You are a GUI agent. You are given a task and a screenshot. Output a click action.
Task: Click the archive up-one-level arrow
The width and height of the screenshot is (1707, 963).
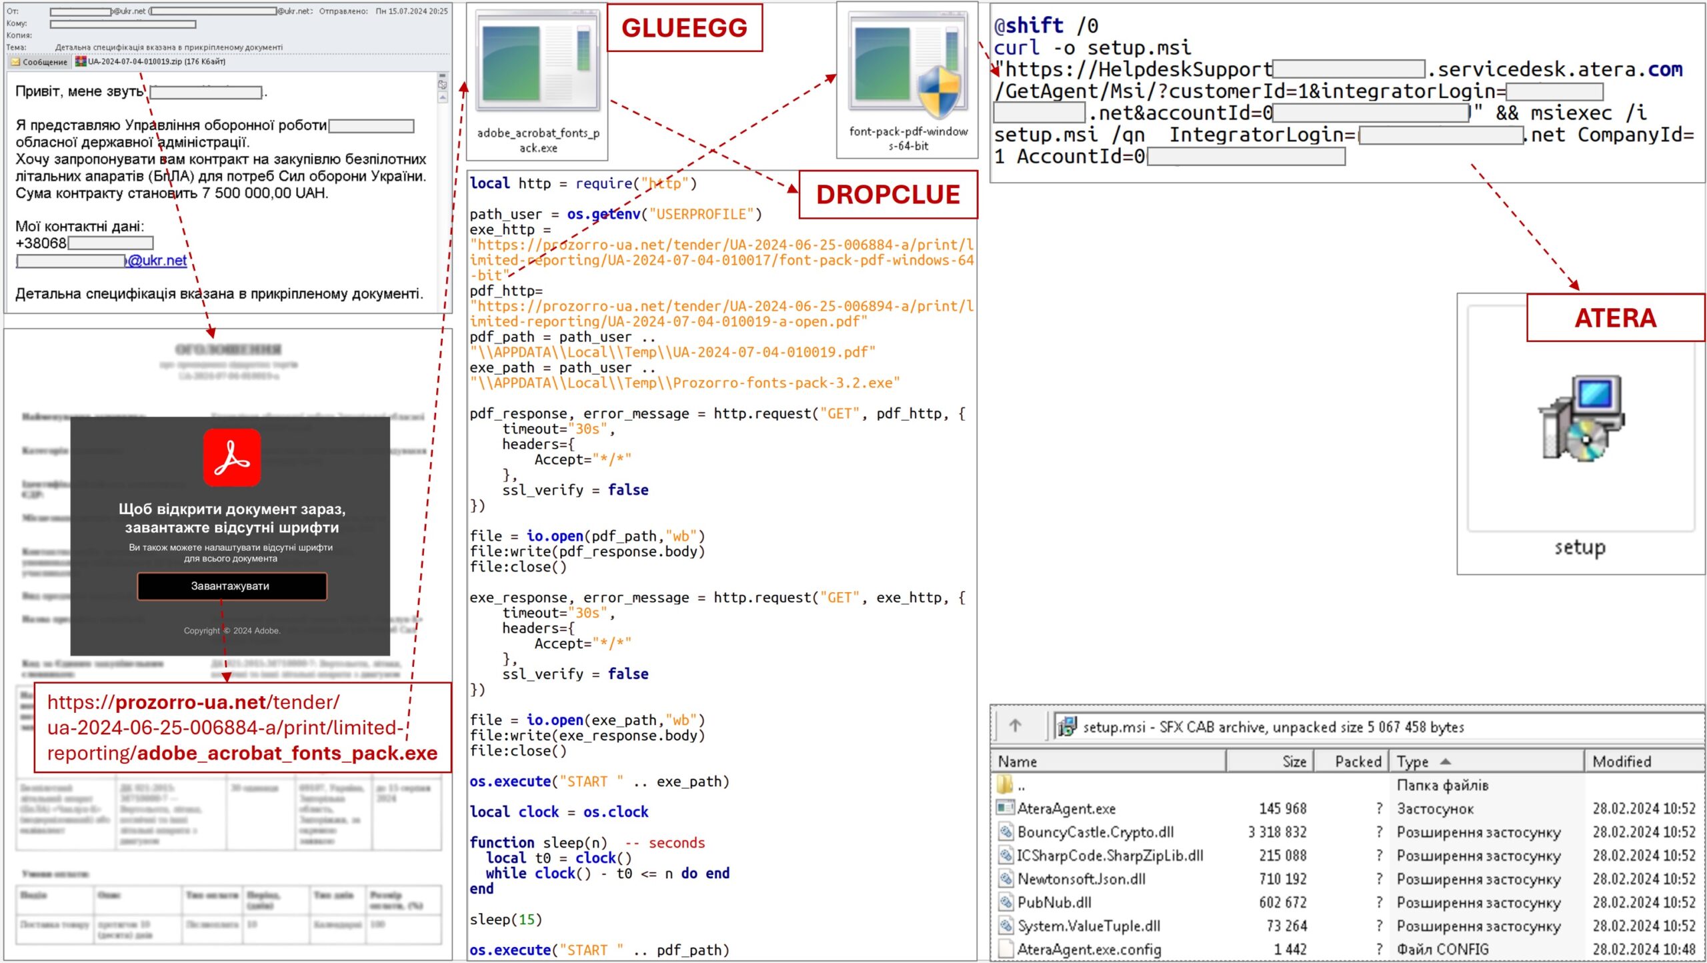pyautogui.click(x=1015, y=726)
